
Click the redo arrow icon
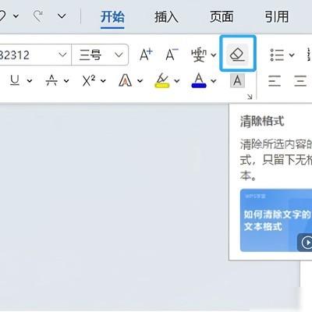point(38,16)
